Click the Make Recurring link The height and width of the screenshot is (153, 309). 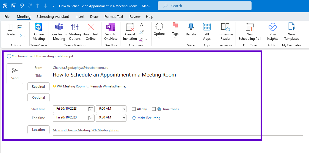click(146, 118)
